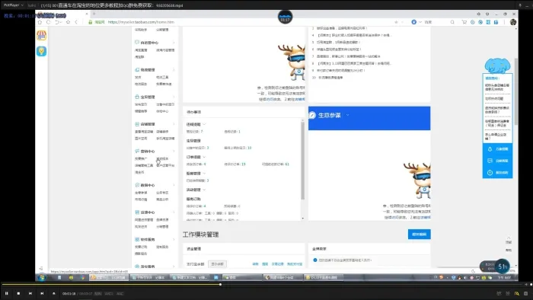Expand the 宝贝管理 sidebar chevron
This screenshot has height=300, width=533.
[x=174, y=97]
